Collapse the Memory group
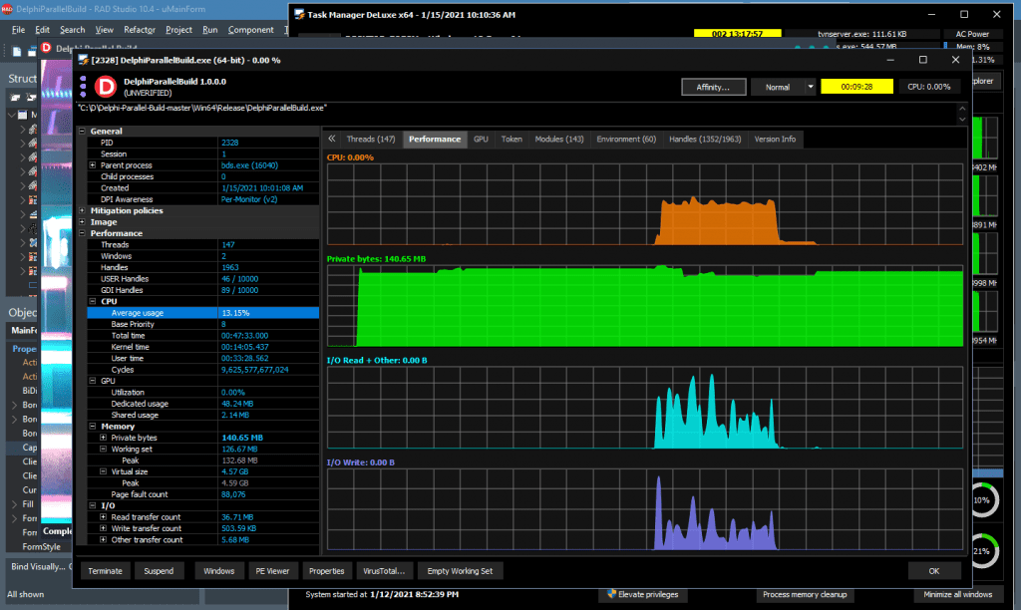 point(93,427)
